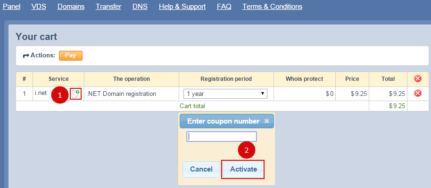Click the Activate coupon button

[243, 169]
